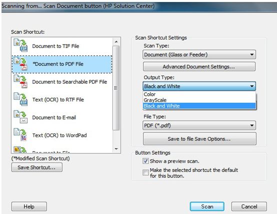Click the Scan button

click(207, 206)
